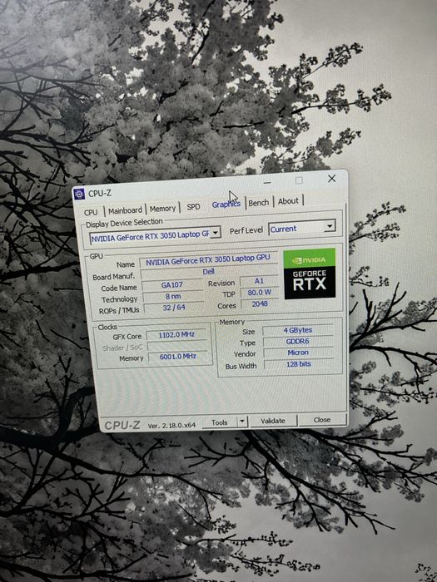Image resolution: width=437 pixels, height=582 pixels.
Task: Click the Revision value A1
Action: (259, 281)
